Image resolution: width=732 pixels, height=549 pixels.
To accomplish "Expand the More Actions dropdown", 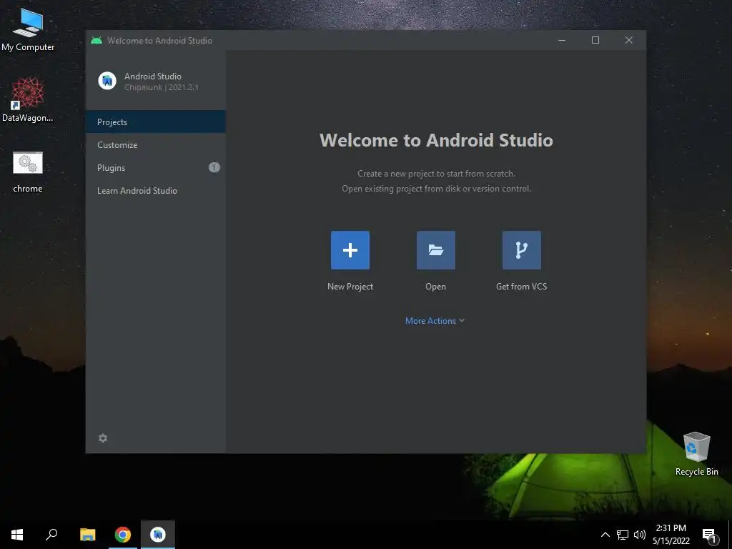I will (435, 321).
